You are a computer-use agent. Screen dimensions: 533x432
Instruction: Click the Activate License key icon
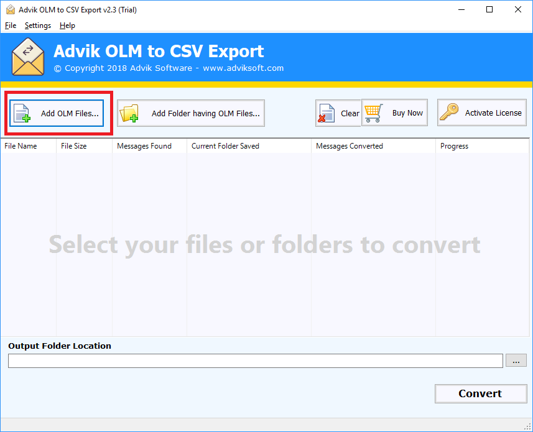449,112
